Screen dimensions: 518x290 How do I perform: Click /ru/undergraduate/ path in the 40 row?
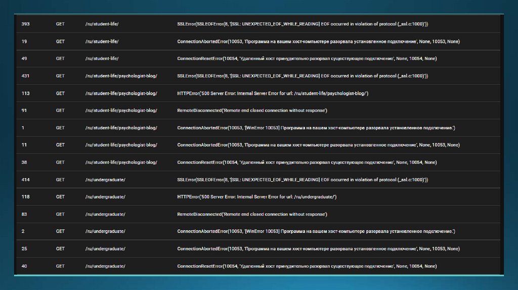(105, 266)
